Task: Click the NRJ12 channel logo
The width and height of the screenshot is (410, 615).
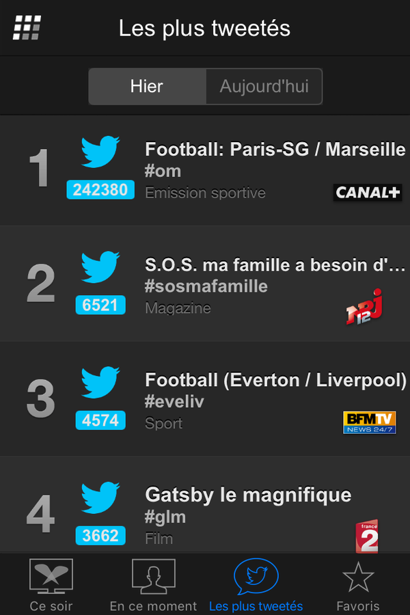Action: (364, 307)
